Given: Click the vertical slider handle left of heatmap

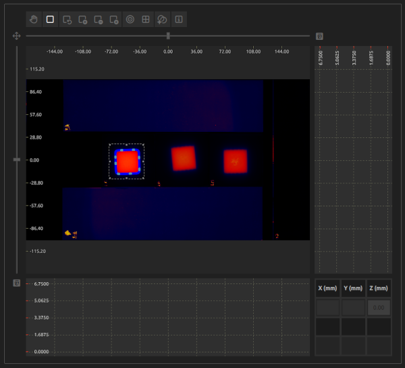Looking at the screenshot, I should (17, 160).
